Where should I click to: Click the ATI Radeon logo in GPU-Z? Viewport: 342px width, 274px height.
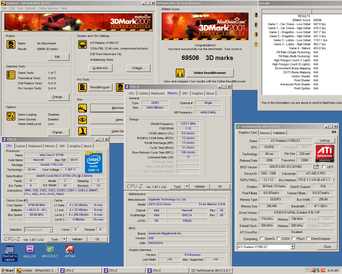point(325,153)
